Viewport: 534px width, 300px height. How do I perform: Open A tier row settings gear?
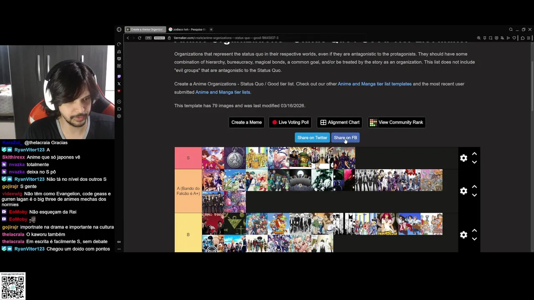point(463,191)
